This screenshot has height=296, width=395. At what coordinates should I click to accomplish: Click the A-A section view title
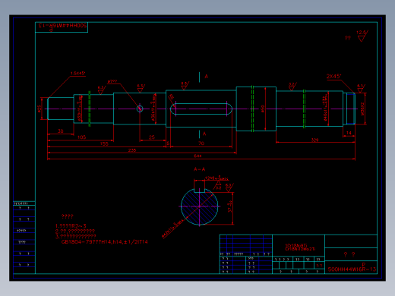click(x=199, y=169)
